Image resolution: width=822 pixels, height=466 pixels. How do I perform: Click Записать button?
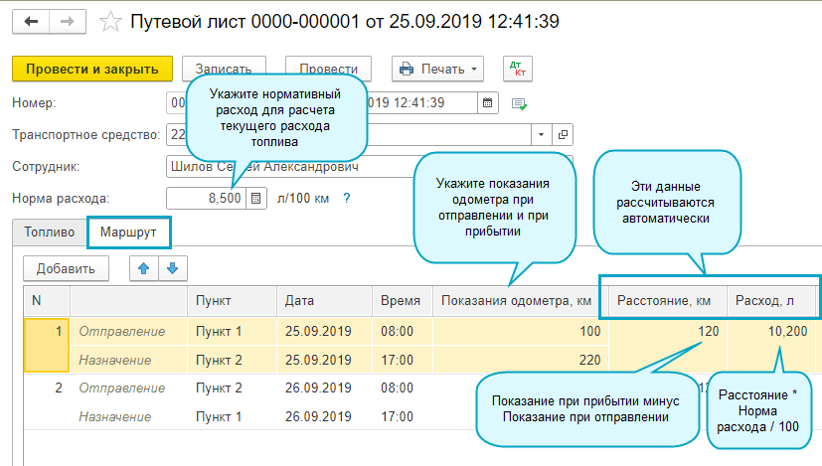224,69
